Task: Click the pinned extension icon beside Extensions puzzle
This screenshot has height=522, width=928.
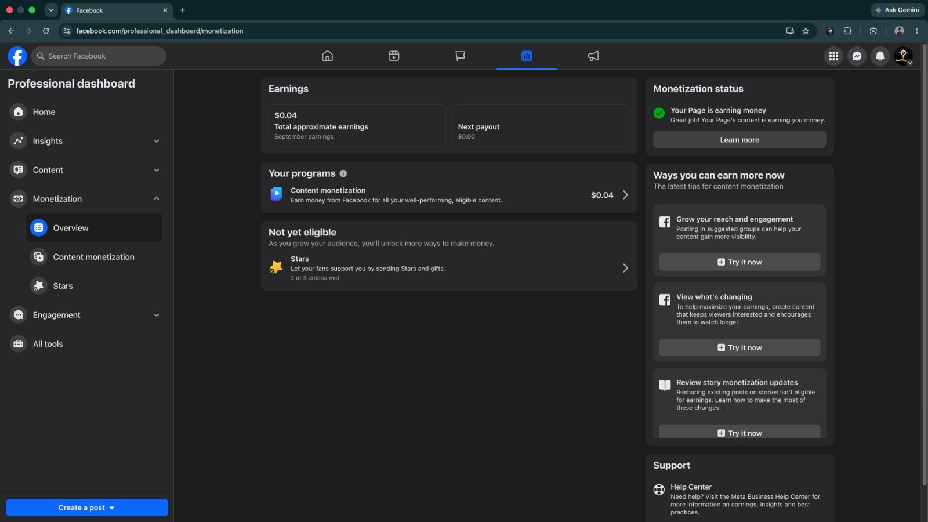Action: coord(830,31)
